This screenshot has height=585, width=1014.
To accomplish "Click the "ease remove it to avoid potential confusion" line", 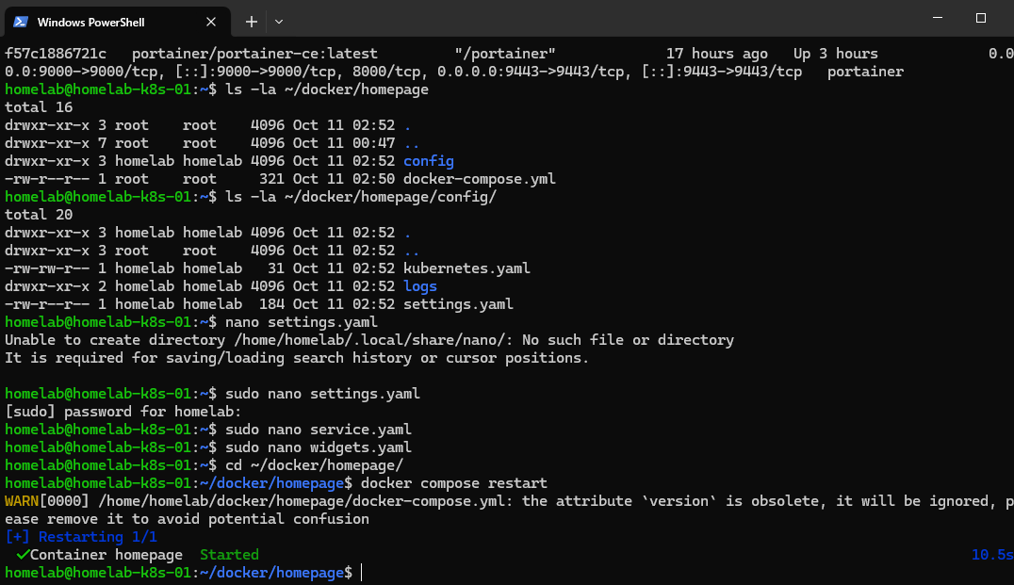I will point(187,519).
